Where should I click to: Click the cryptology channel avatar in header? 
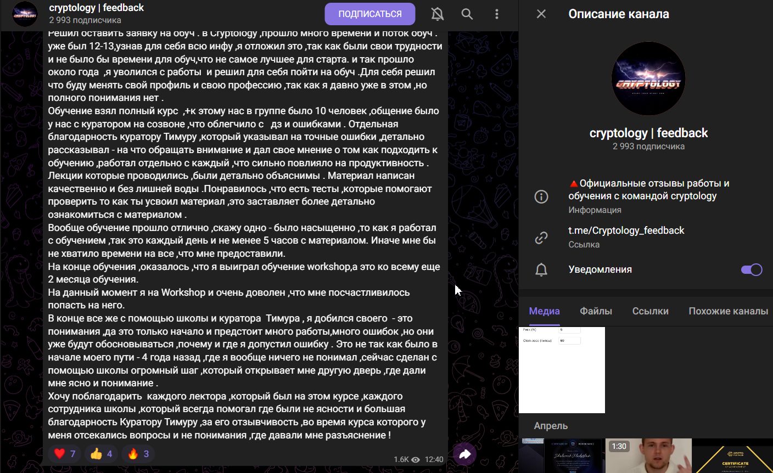tap(25, 14)
